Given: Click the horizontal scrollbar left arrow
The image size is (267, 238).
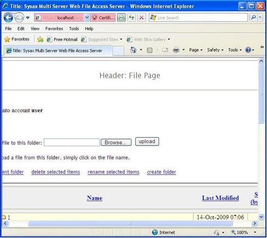Looking at the screenshot, I should pos(6,224).
